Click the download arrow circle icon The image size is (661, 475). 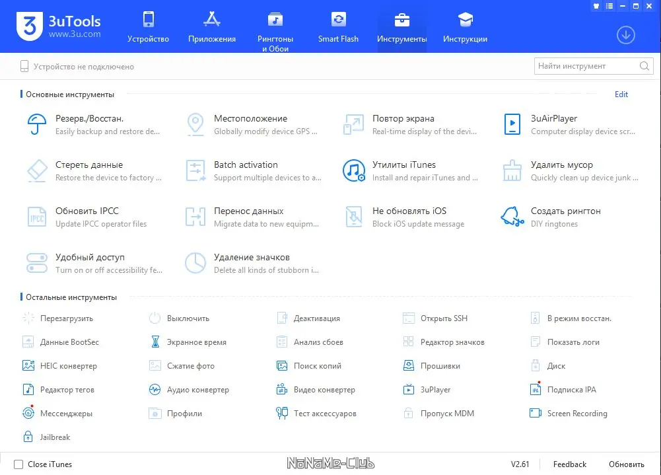625,35
